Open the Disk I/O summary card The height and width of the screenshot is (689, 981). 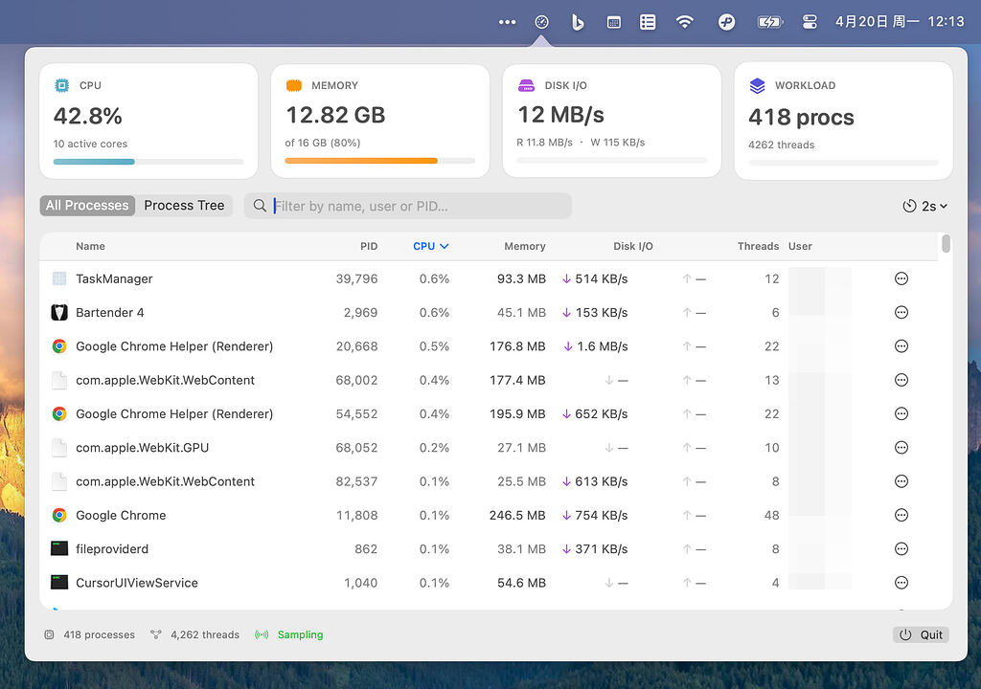(612, 121)
